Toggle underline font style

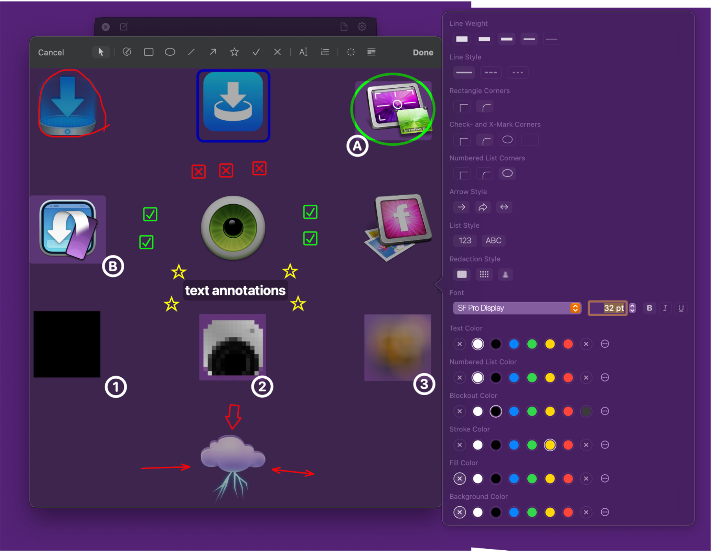(681, 308)
